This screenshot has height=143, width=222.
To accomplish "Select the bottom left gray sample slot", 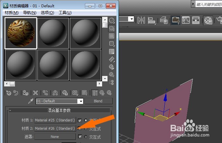I will (x=21, y=65).
